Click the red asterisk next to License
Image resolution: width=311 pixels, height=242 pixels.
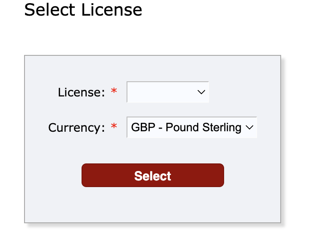(114, 92)
